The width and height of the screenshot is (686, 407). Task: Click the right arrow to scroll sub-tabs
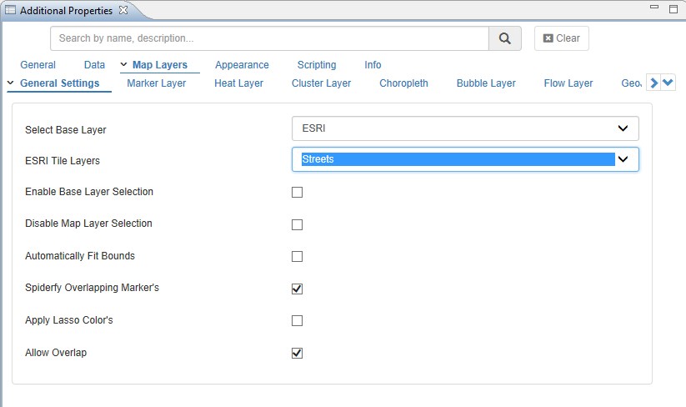click(654, 83)
